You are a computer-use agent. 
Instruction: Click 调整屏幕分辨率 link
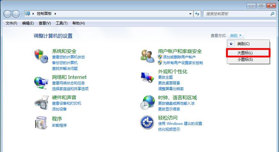(x=171, y=89)
